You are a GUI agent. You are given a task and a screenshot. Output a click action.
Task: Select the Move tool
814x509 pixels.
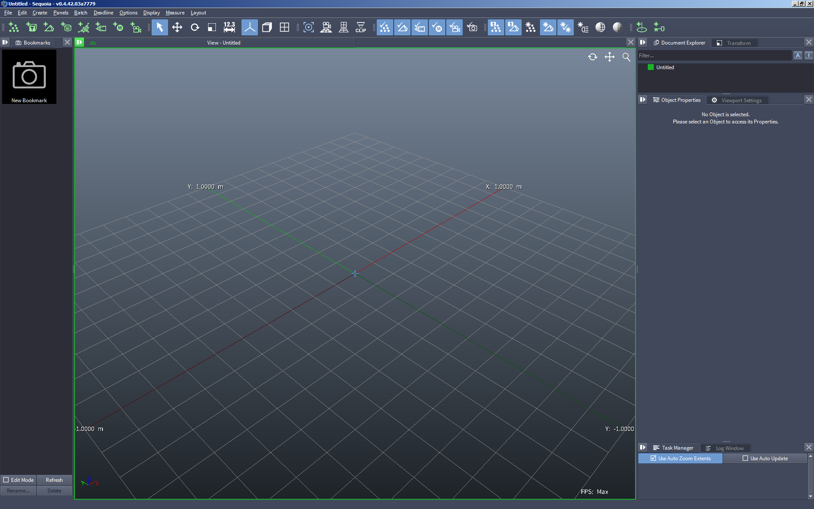177,28
